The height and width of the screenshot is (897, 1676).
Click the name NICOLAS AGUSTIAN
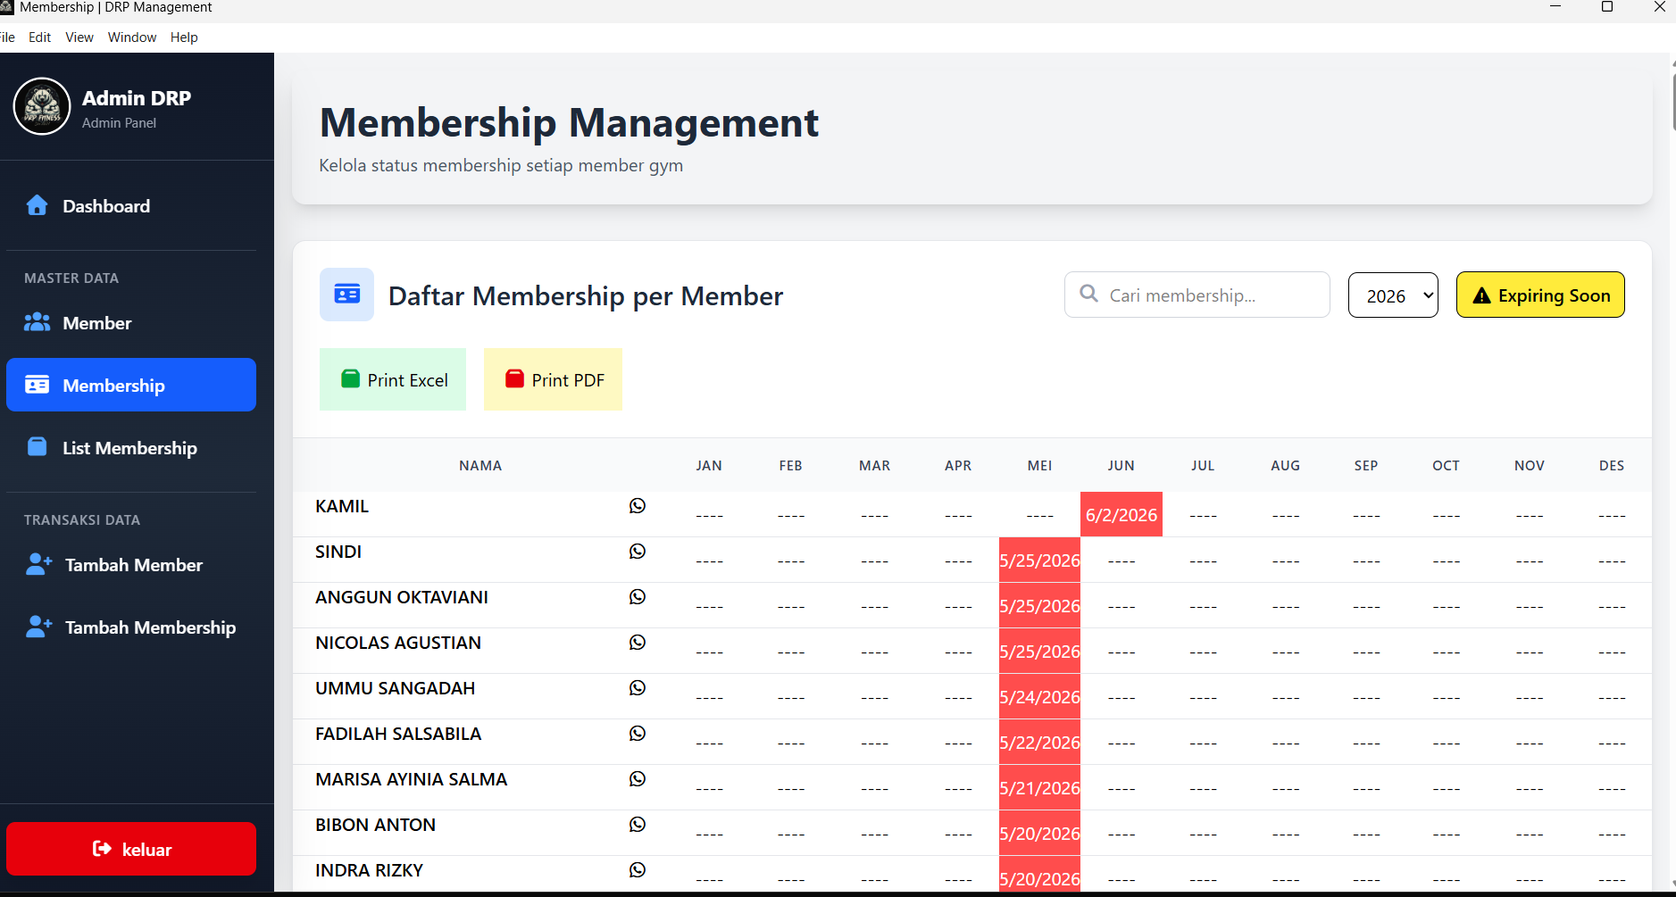point(398,643)
